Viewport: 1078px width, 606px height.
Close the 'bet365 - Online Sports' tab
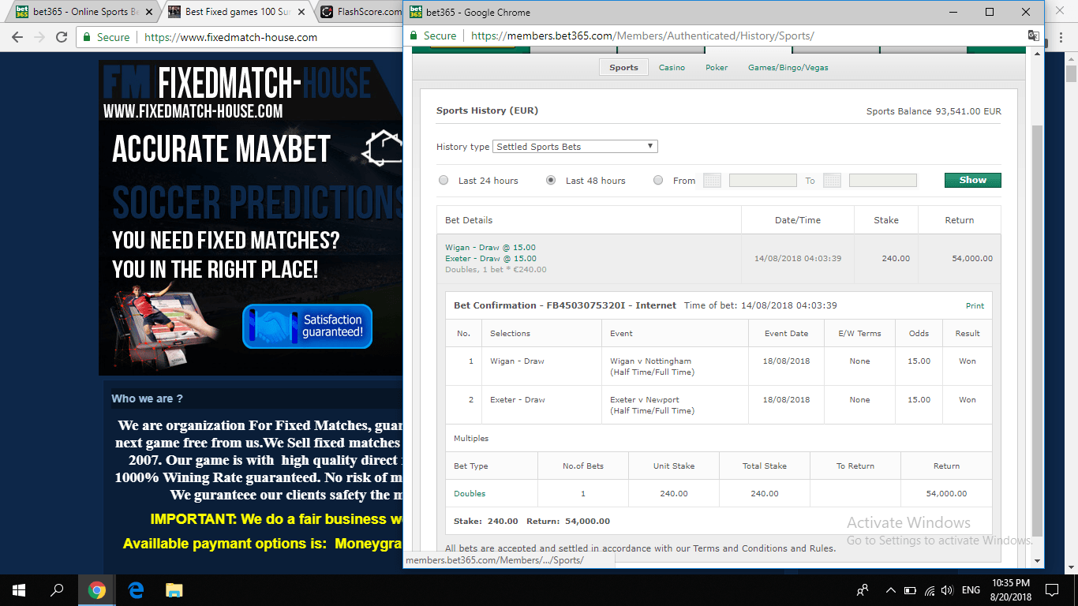150,12
